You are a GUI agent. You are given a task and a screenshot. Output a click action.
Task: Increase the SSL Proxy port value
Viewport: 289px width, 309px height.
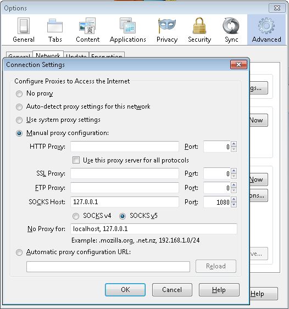[x=234, y=171]
